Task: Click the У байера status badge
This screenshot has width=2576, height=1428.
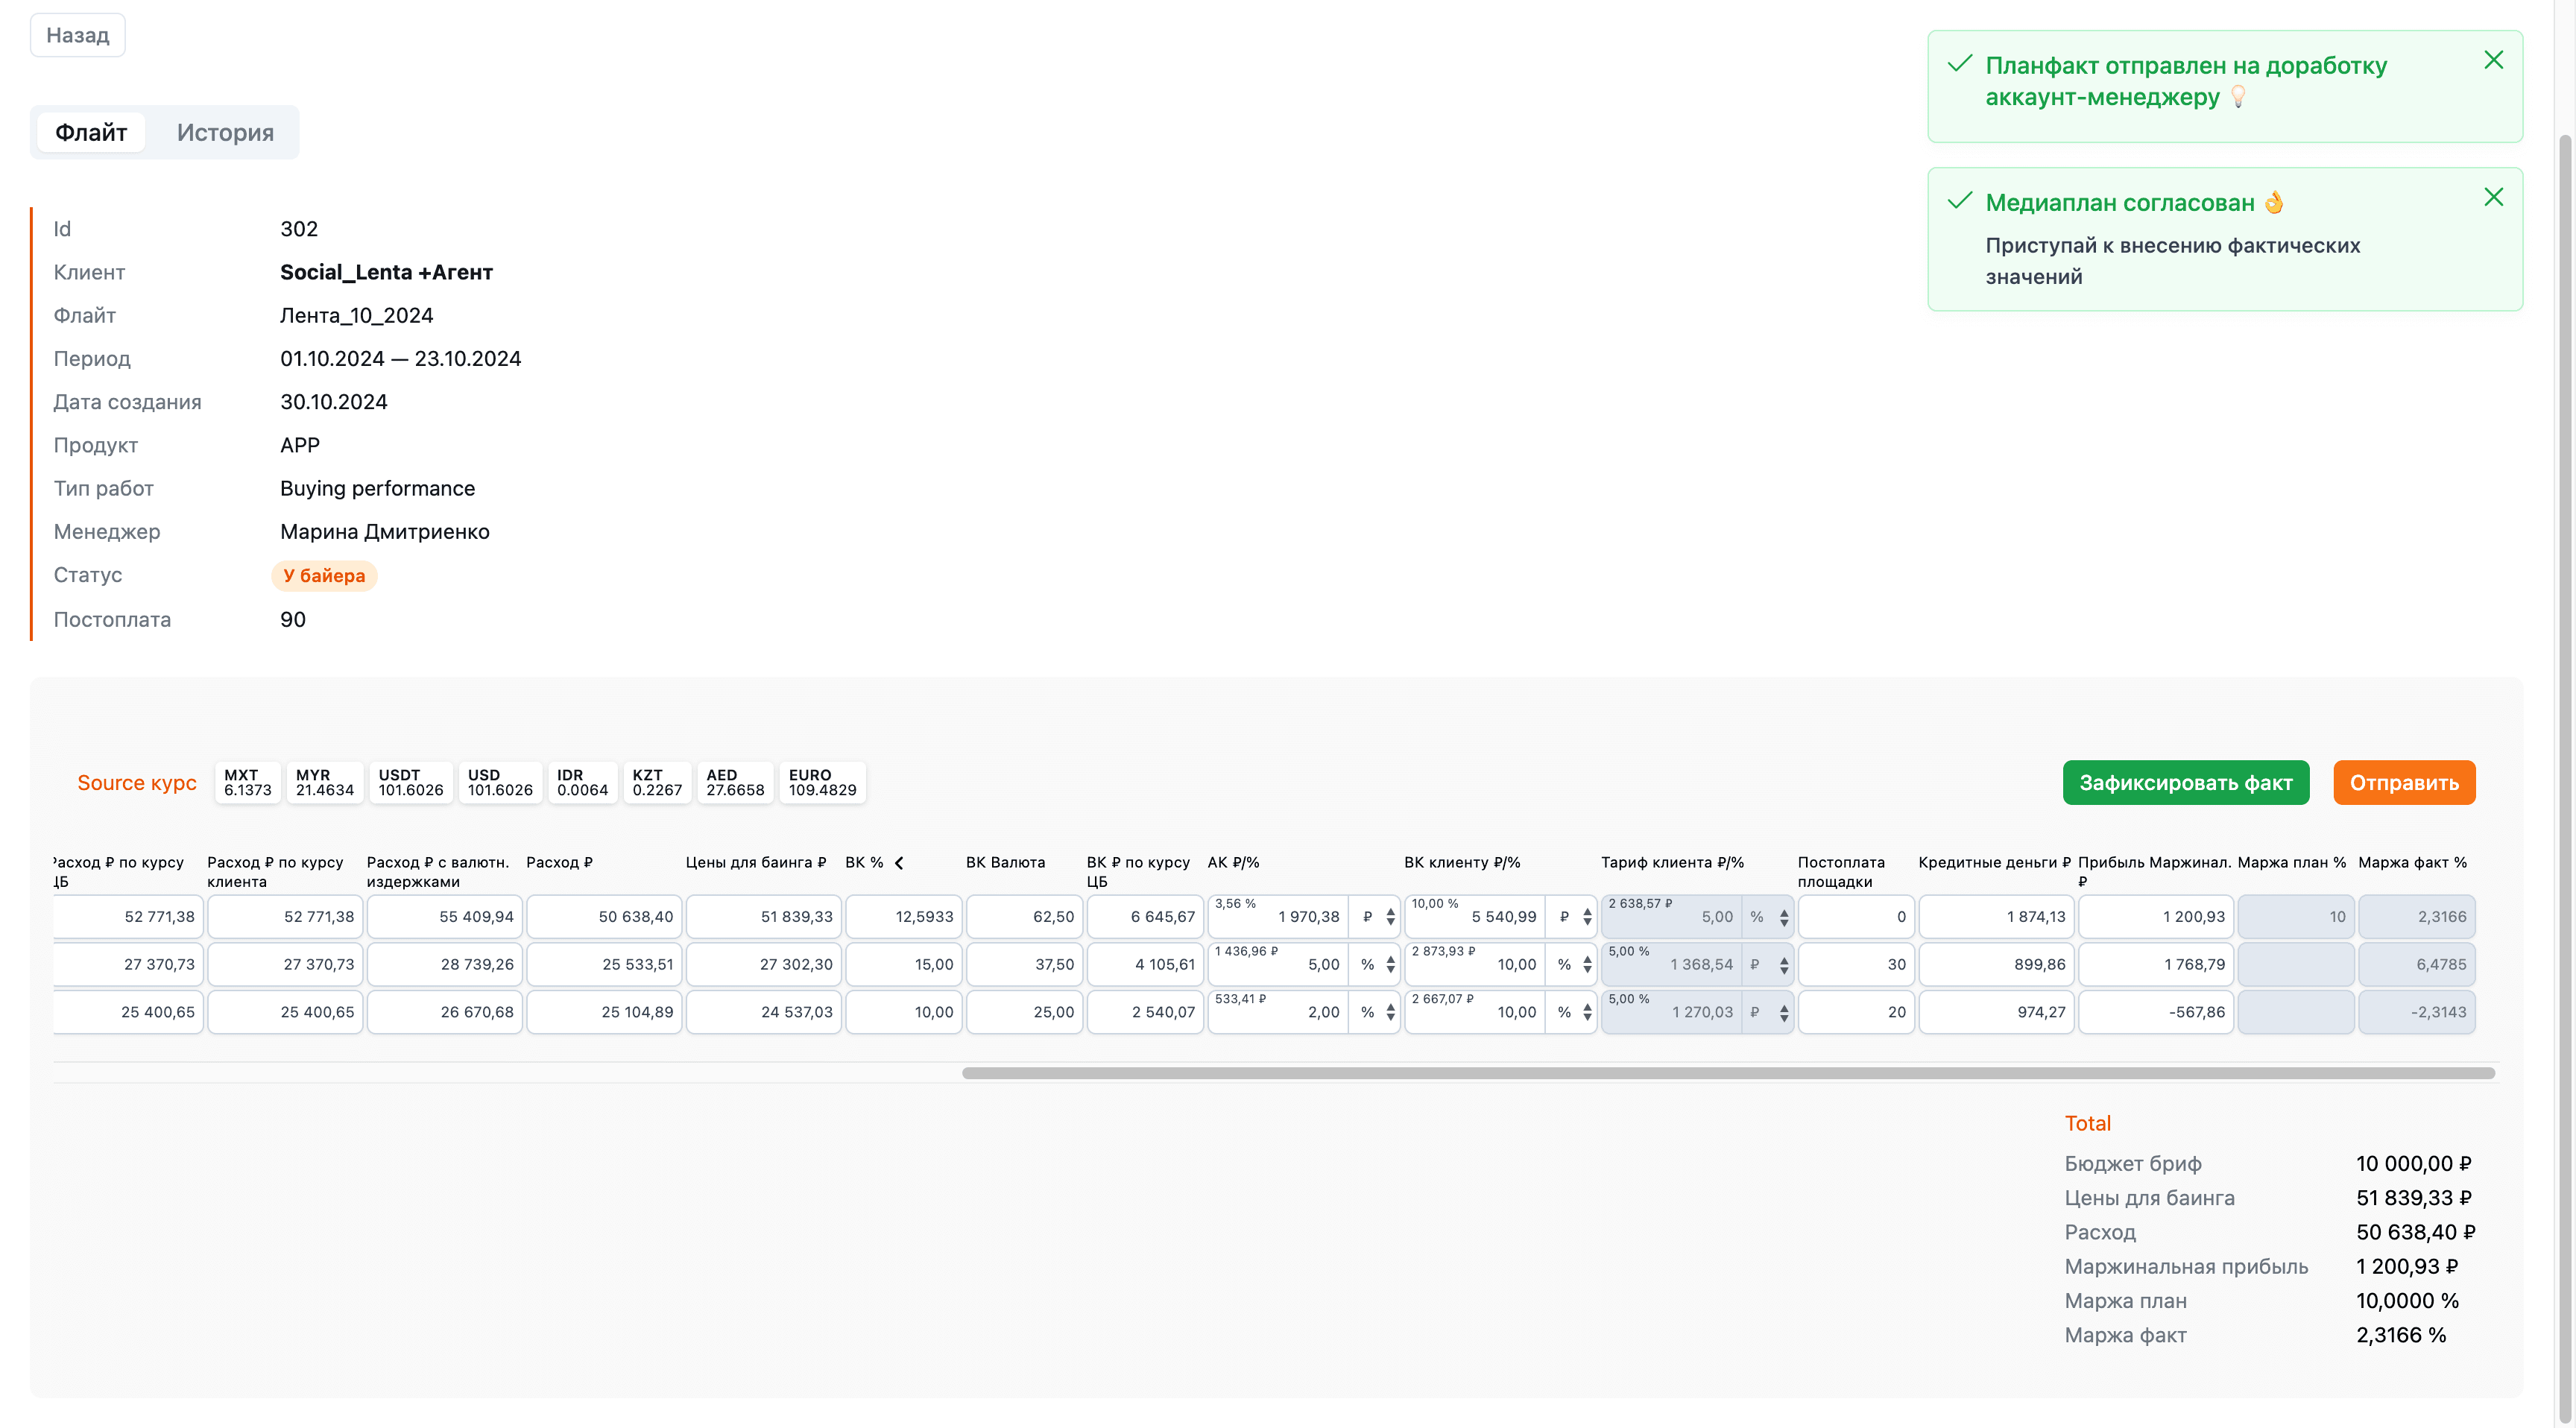Action: (x=324, y=576)
